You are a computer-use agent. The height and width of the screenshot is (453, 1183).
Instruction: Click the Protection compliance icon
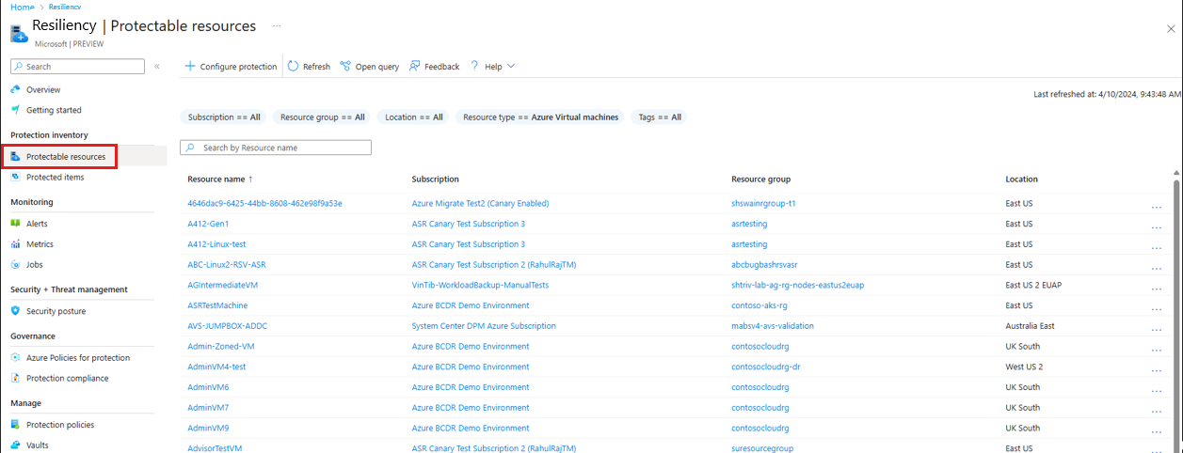pos(16,379)
